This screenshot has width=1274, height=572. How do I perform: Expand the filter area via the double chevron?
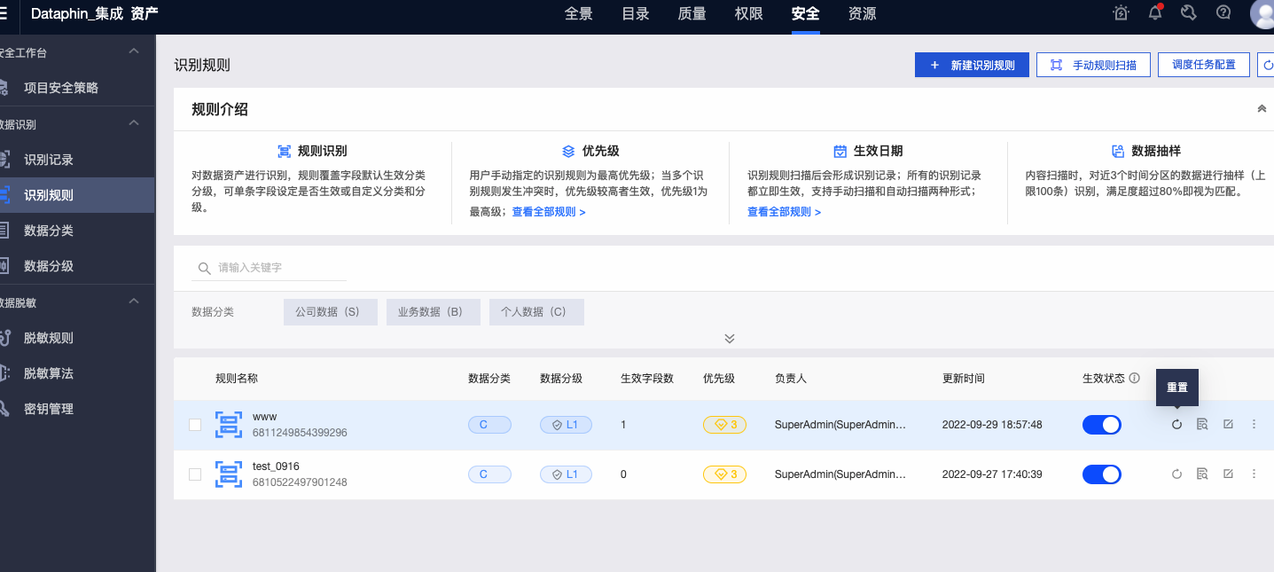(x=729, y=338)
